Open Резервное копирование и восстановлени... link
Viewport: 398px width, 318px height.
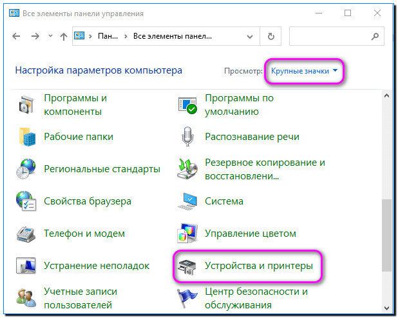pos(265,169)
